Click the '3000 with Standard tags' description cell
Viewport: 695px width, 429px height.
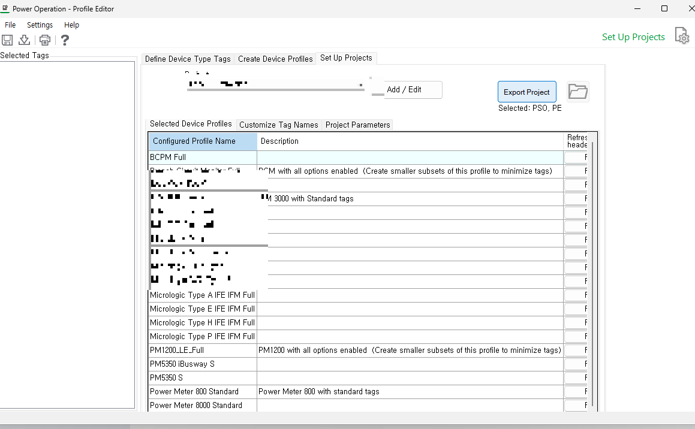(x=410, y=198)
